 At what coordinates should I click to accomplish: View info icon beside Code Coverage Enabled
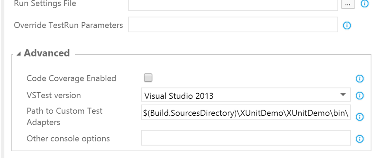click(x=359, y=79)
